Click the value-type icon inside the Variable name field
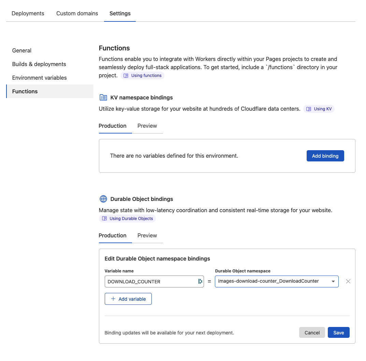This screenshot has width=366, height=361. coord(200,281)
